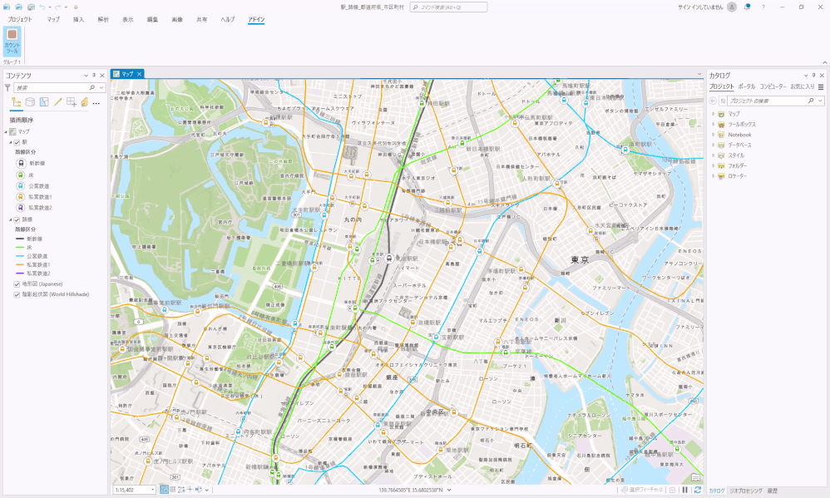The height and width of the screenshot is (498, 830).
Task: Click the back arrow in Catalog pane
Action: [713, 101]
